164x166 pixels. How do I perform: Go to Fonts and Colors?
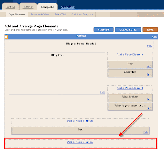click(x=40, y=15)
